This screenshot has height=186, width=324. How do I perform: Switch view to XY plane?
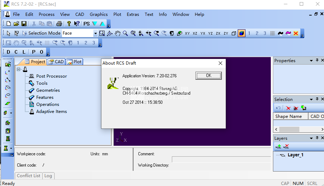187,33
